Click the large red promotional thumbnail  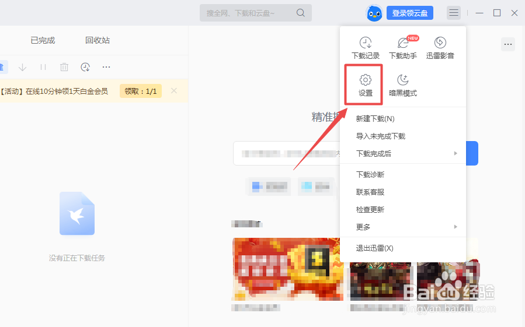[287, 269]
